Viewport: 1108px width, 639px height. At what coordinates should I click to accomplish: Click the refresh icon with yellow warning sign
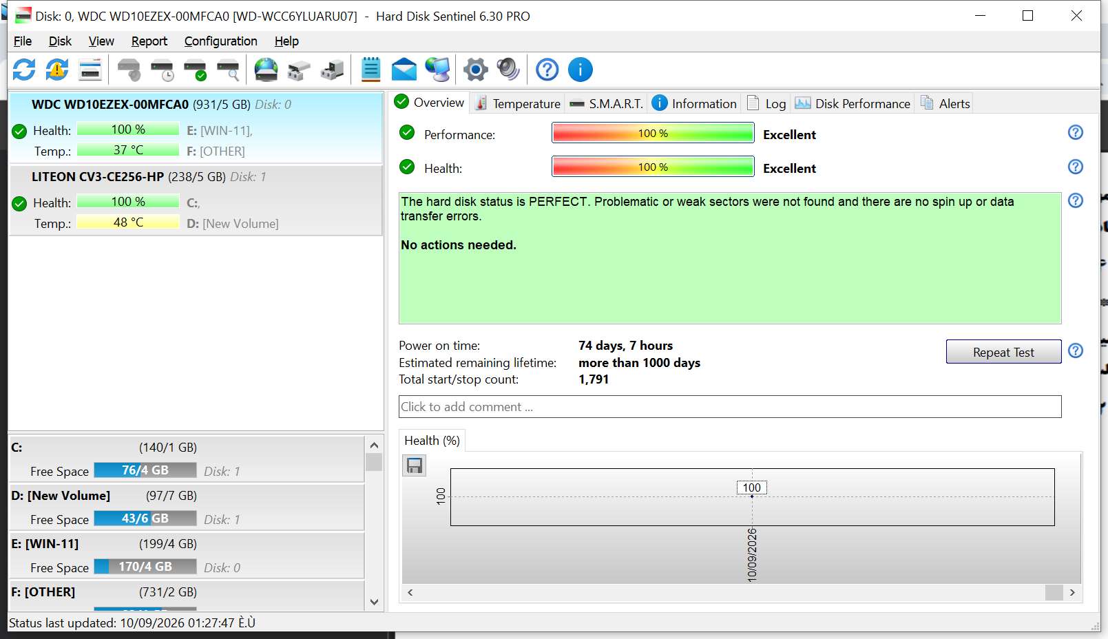coord(57,70)
